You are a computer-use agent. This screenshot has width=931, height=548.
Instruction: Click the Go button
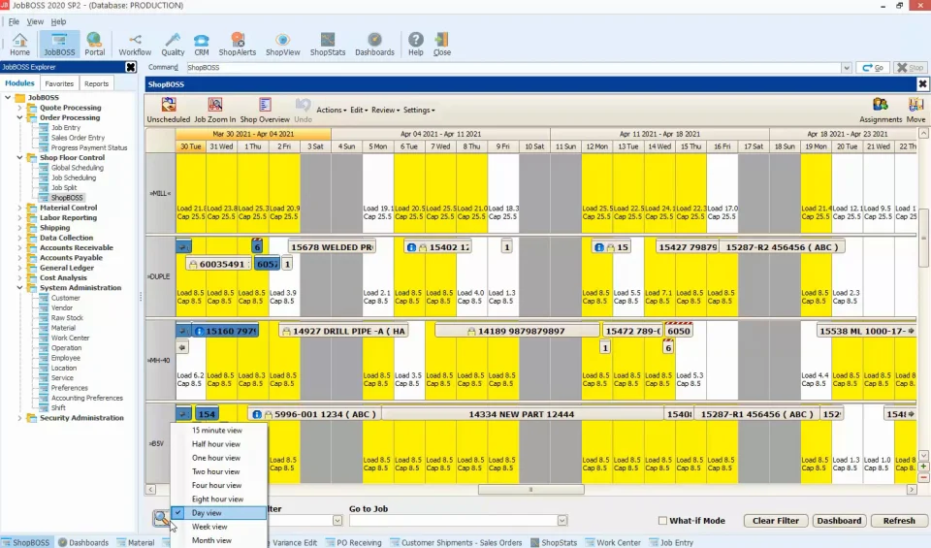(872, 68)
